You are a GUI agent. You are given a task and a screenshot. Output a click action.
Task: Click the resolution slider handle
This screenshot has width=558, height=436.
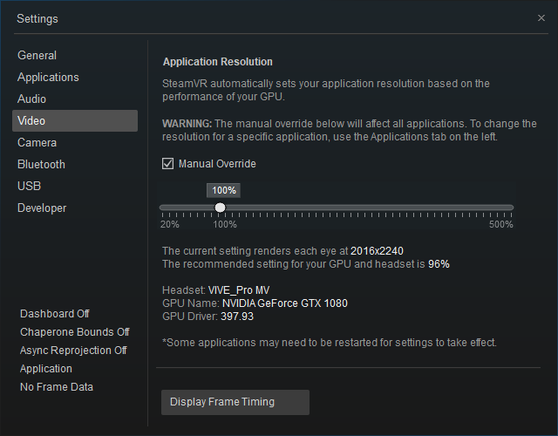220,208
